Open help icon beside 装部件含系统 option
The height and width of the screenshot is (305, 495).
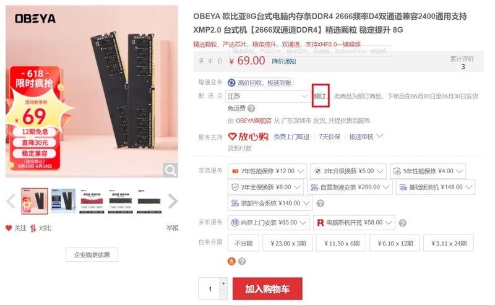click(x=320, y=204)
